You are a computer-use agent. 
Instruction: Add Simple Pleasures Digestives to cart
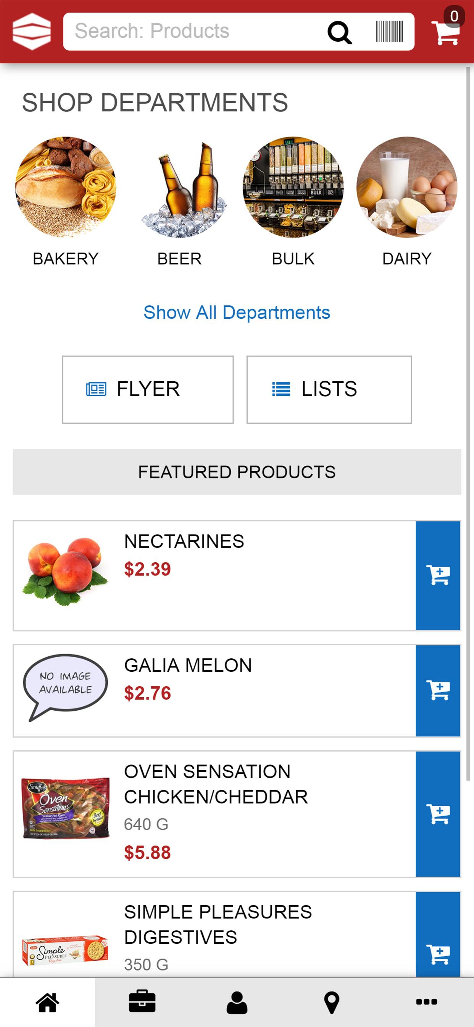click(x=438, y=954)
